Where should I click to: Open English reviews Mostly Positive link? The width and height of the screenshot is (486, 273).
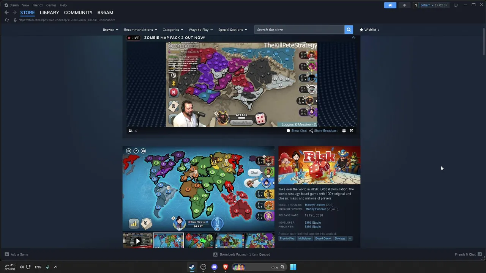[x=316, y=209]
